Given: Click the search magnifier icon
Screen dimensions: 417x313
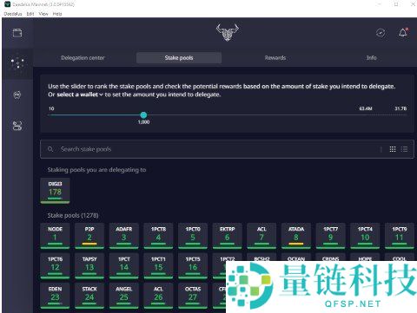Looking at the screenshot, I should tap(50, 149).
